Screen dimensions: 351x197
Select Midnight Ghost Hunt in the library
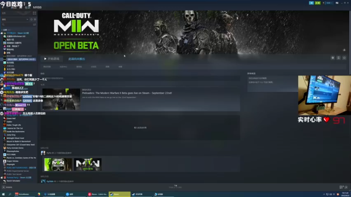(15, 138)
